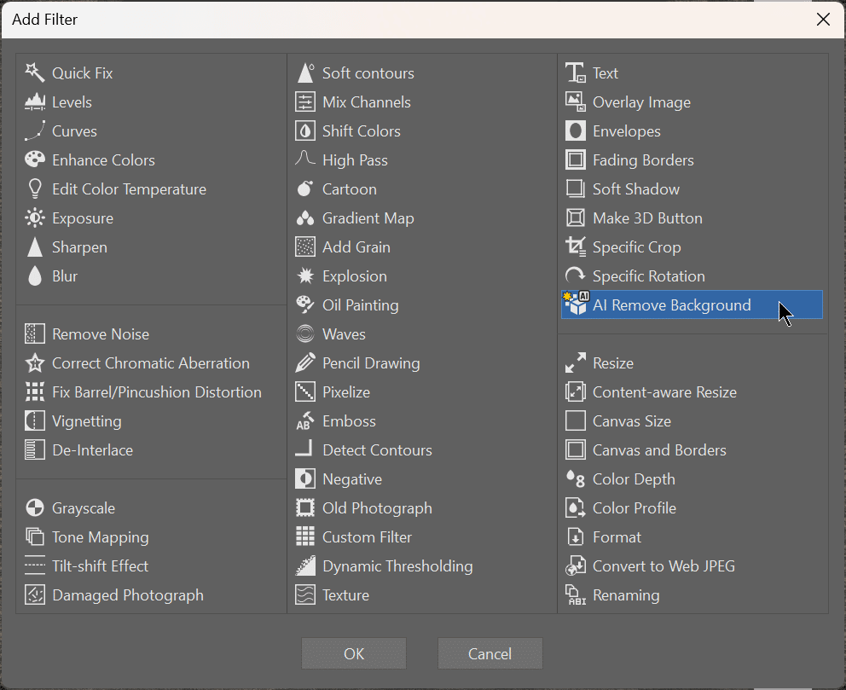Select the Vignetting icon
The width and height of the screenshot is (846, 690).
tap(35, 420)
